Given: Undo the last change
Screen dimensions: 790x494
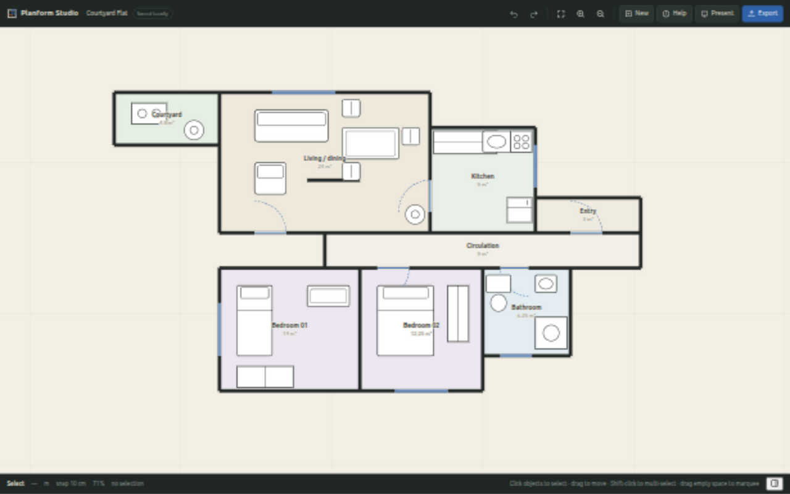Looking at the screenshot, I should coord(513,14).
